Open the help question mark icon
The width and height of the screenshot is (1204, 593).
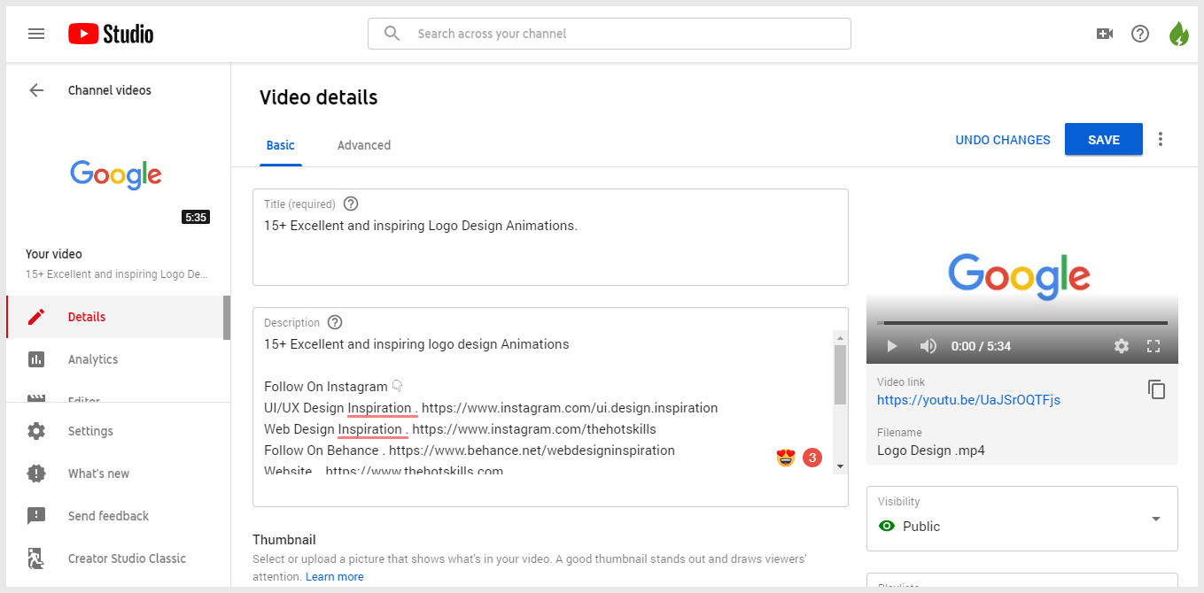click(x=1140, y=34)
